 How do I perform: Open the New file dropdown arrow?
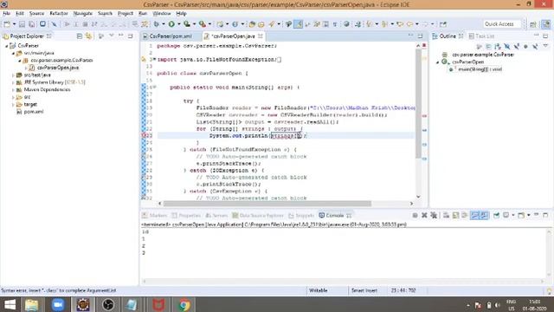pyautogui.click(x=14, y=24)
